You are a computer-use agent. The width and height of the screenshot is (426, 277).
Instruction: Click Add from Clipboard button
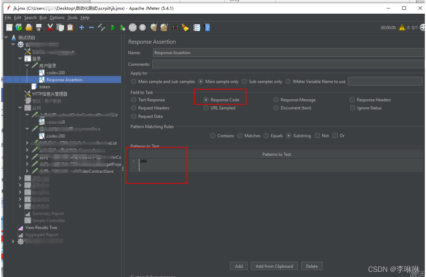274,266
